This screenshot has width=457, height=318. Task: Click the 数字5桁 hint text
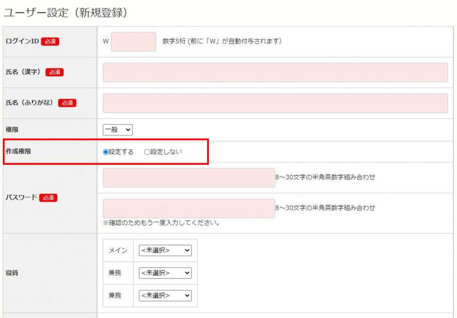click(x=222, y=41)
